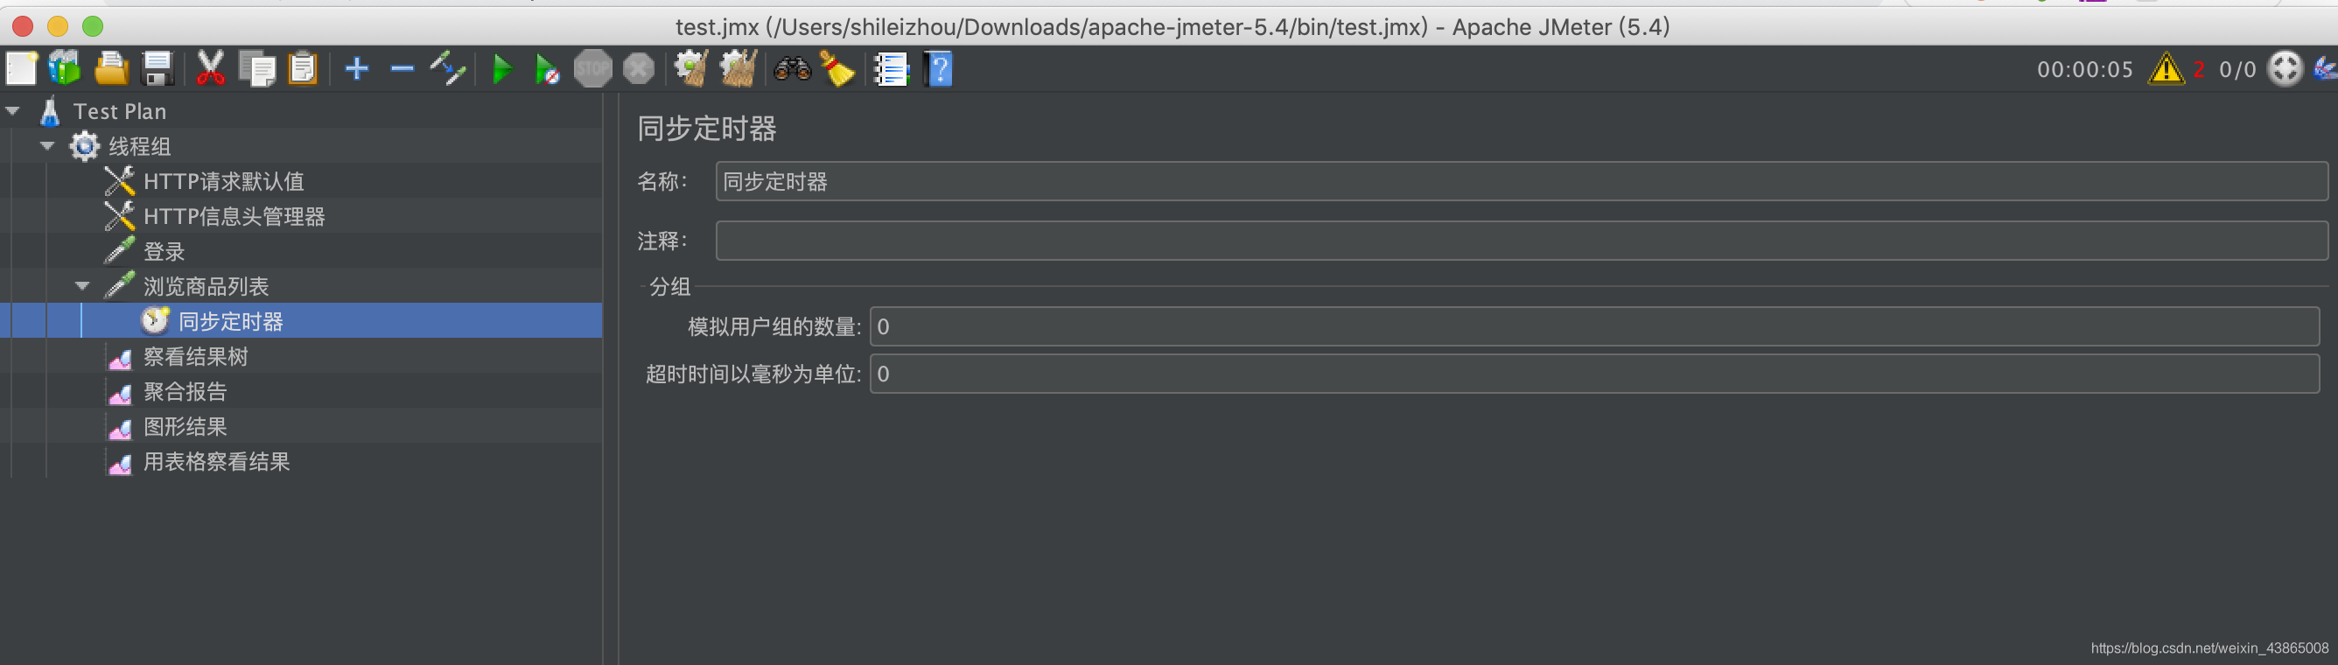The image size is (2338, 665).
Task: Click the green window zoom button
Action: click(x=93, y=26)
